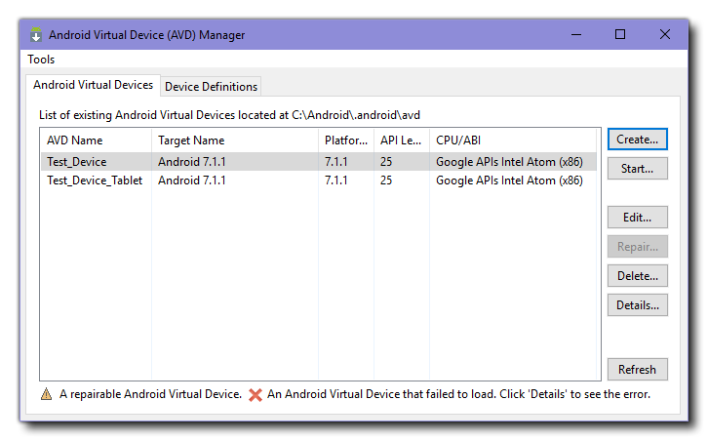The height and width of the screenshot is (441, 708).
Task: Switch to Device Definitions tab
Action: (211, 86)
